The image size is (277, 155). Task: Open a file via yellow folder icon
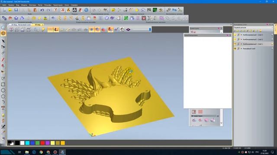click(10, 10)
